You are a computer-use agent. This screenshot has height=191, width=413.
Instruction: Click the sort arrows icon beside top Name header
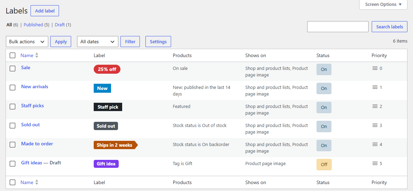[36, 55]
